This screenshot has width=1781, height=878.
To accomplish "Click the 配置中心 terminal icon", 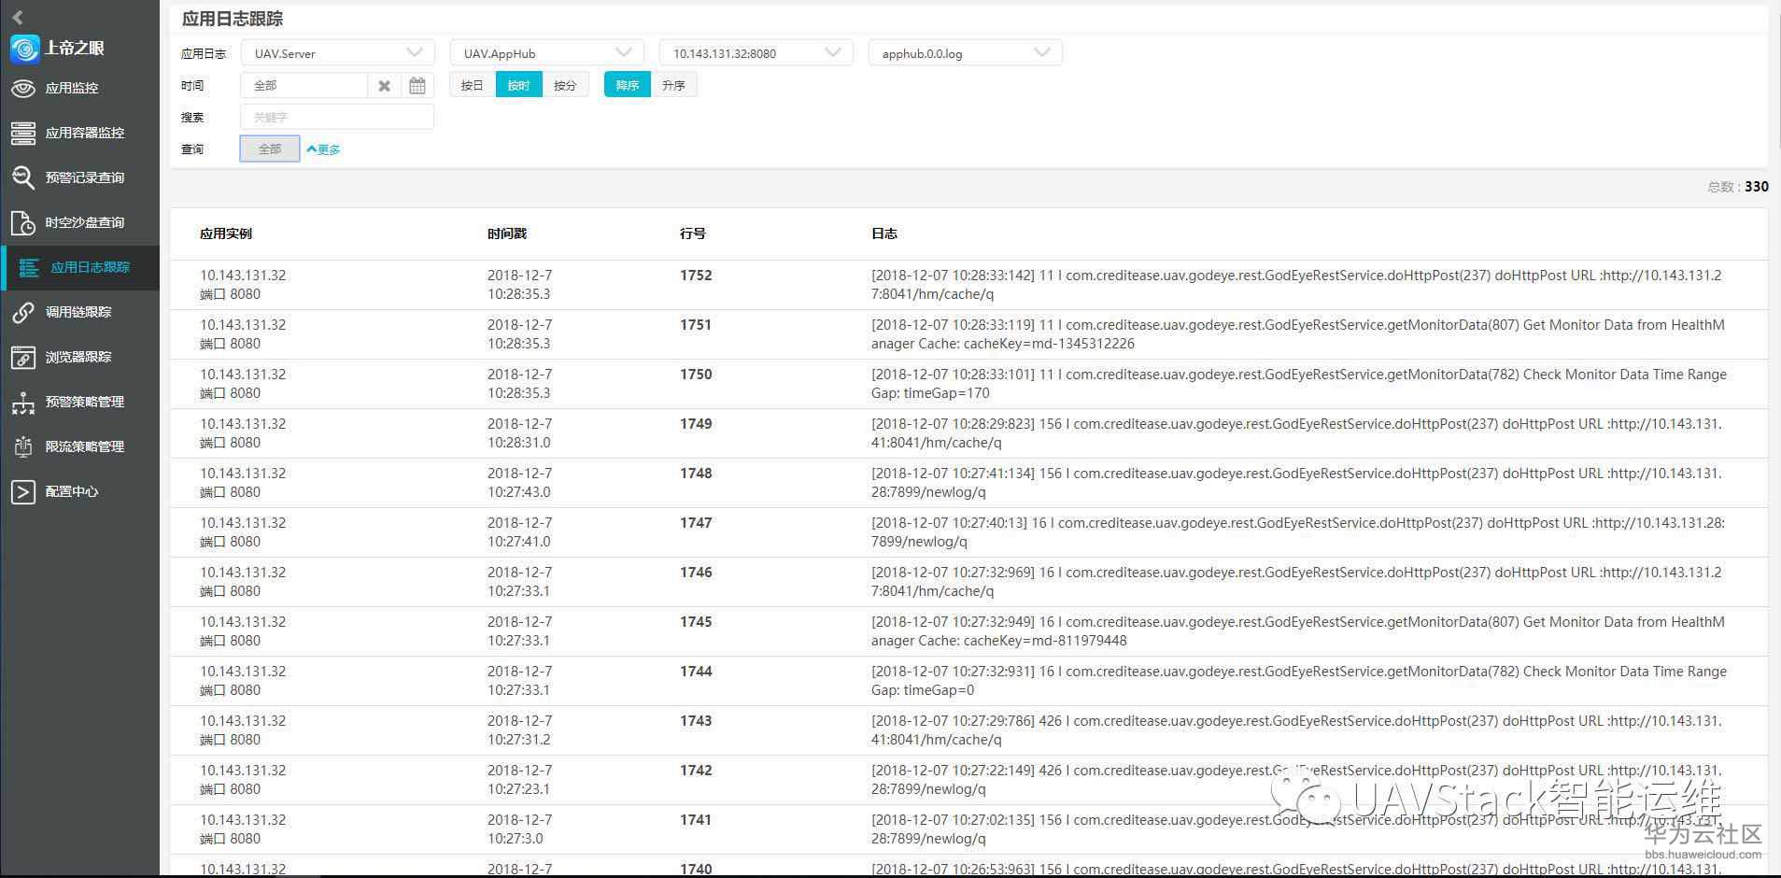I will click(x=23, y=491).
